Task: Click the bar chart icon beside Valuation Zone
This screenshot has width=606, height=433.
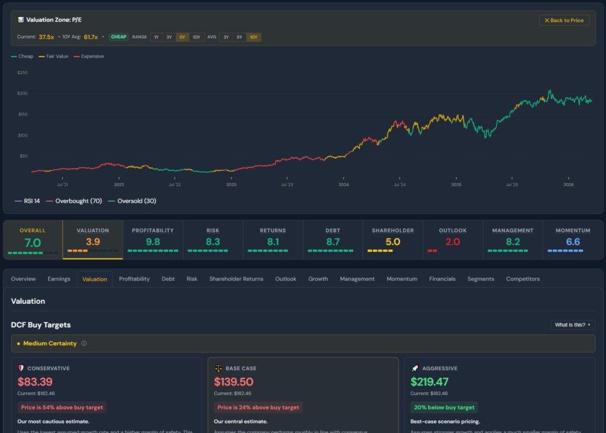Action: (x=21, y=20)
